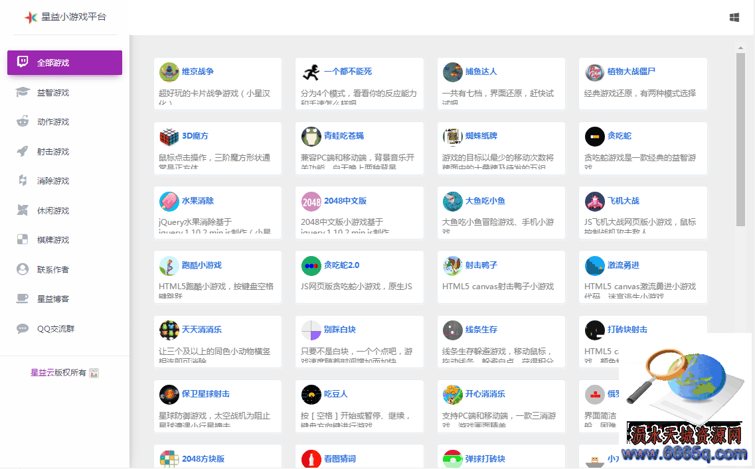Click the Rubik's cube icon of 3D魔方
The width and height of the screenshot is (755, 469).
pyautogui.click(x=169, y=137)
